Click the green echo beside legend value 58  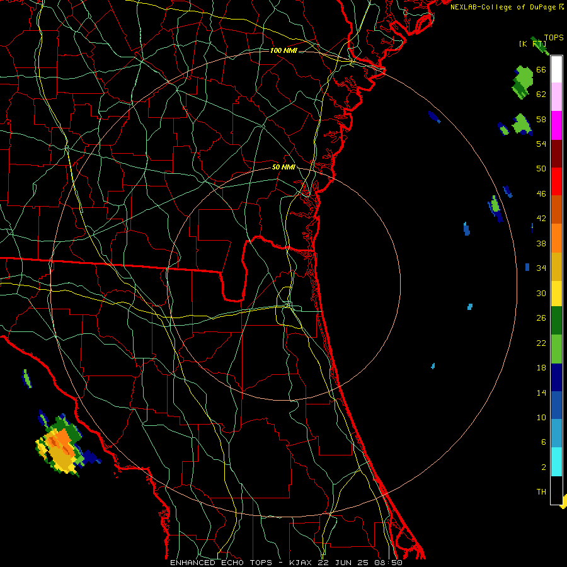point(522,124)
